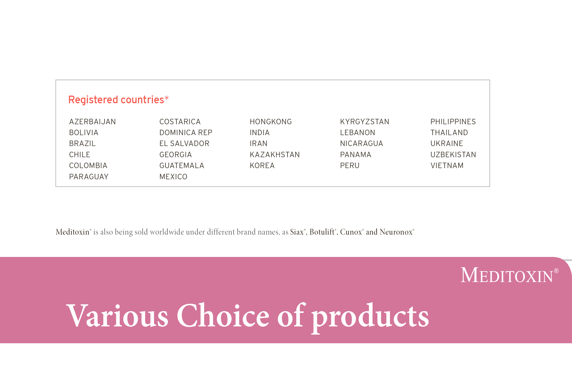The height and width of the screenshot is (367, 572).
Task: Click MEXICO in the second column
Action: [x=173, y=177]
